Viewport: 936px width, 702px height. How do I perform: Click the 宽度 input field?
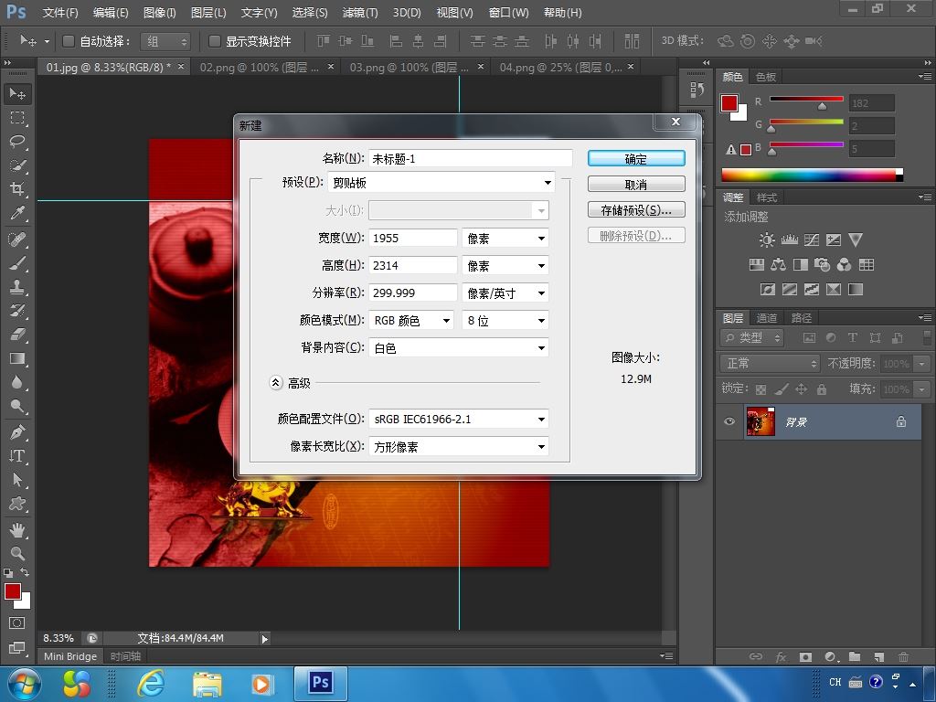click(x=412, y=238)
